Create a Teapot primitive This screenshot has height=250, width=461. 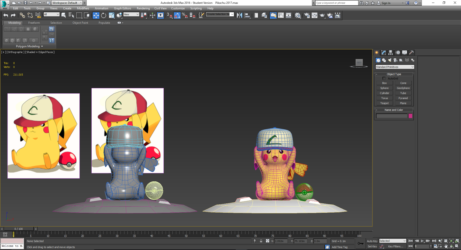pyautogui.click(x=384, y=103)
